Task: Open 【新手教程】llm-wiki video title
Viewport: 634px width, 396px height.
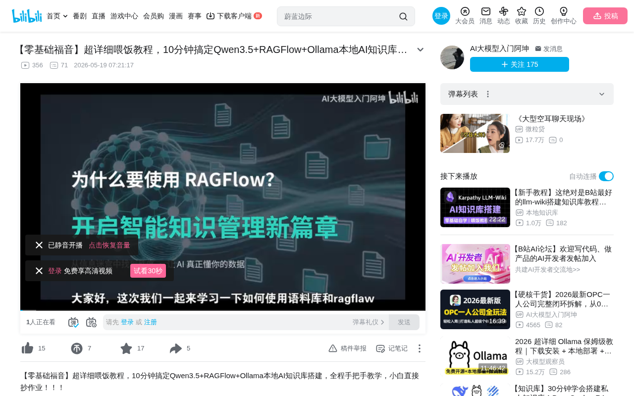Action: click(x=564, y=197)
